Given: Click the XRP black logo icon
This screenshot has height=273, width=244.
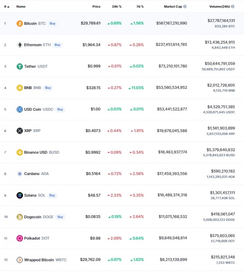Looking at the screenshot, I should pos(20,131).
